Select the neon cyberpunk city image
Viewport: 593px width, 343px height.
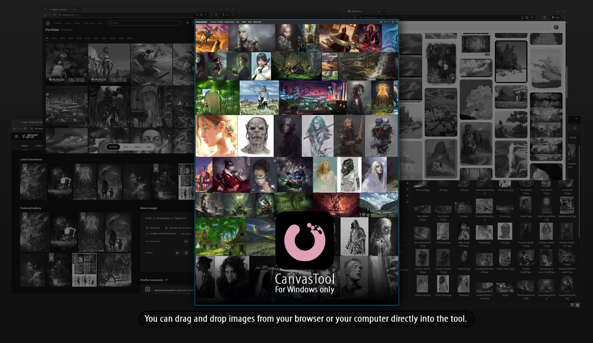point(313,97)
